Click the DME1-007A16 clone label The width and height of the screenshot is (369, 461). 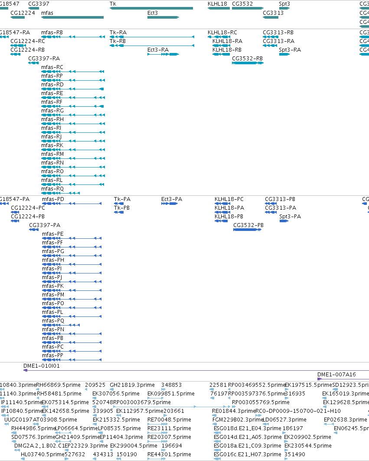(336, 375)
